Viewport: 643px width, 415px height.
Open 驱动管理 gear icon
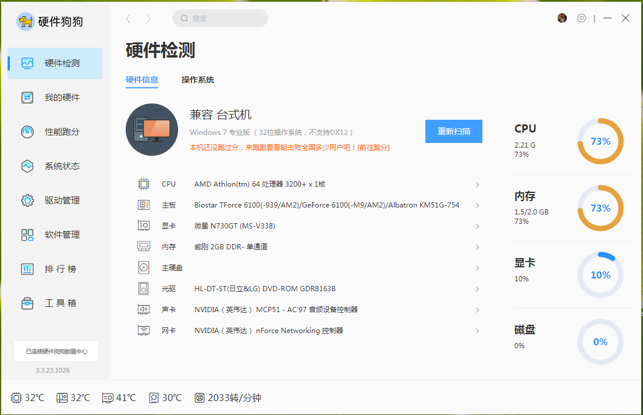click(27, 201)
